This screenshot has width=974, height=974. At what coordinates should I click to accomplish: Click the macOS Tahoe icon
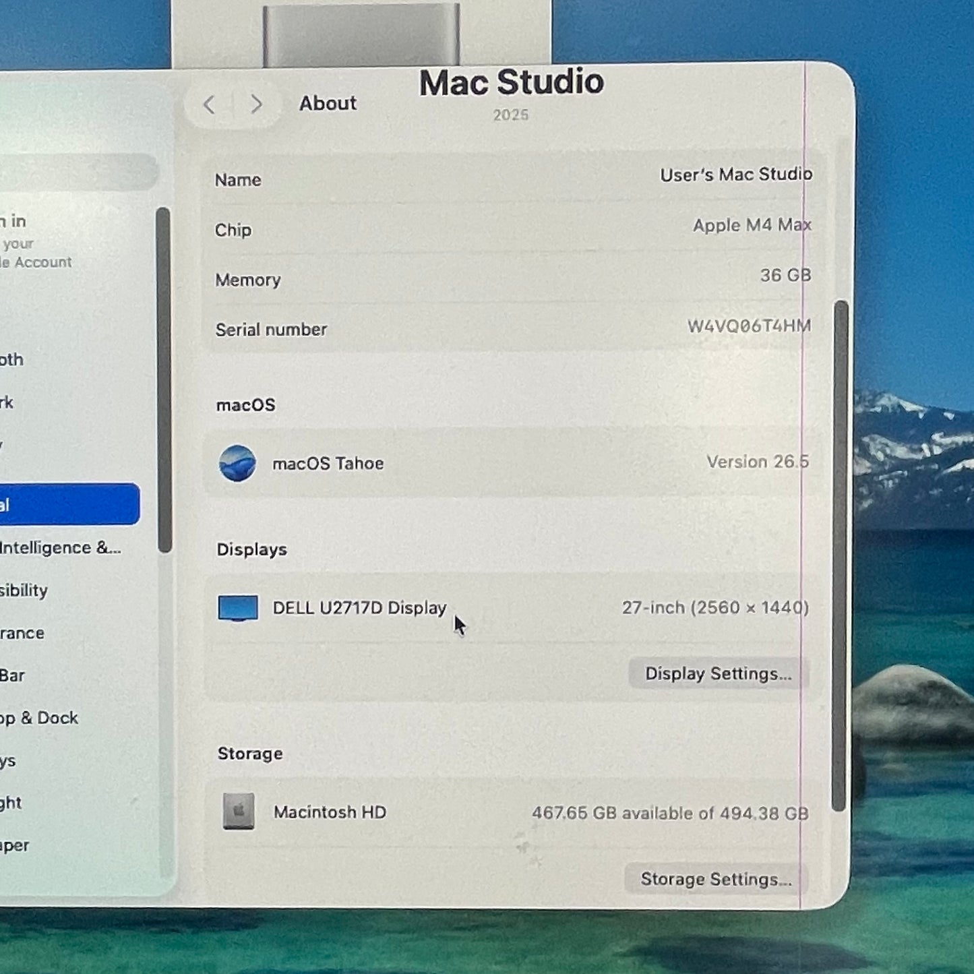pos(237,463)
